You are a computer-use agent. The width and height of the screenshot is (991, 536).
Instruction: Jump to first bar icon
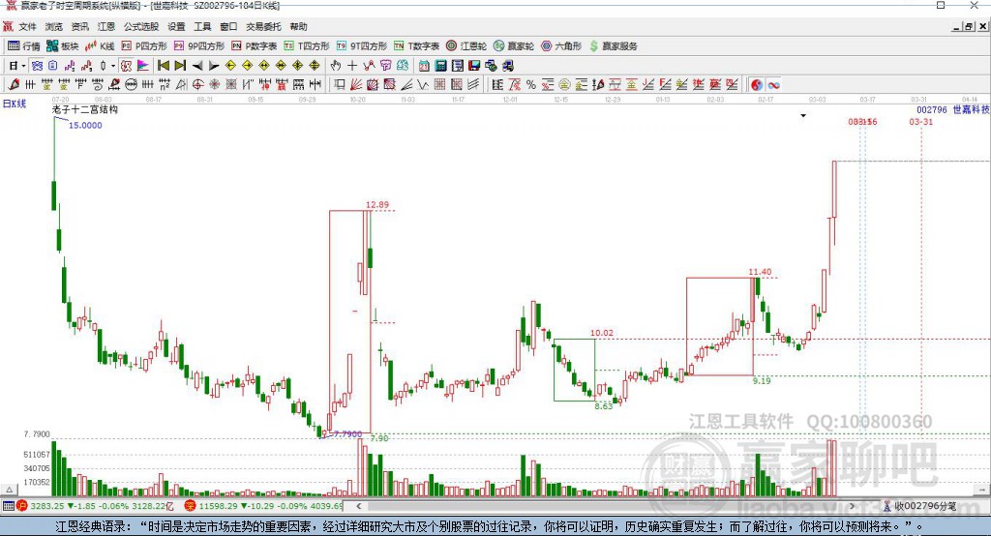163,66
